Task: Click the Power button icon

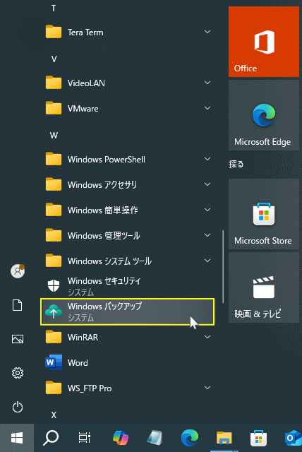Action: pyautogui.click(x=17, y=407)
